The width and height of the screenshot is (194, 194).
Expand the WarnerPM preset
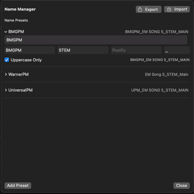pyautogui.click(x=6, y=75)
